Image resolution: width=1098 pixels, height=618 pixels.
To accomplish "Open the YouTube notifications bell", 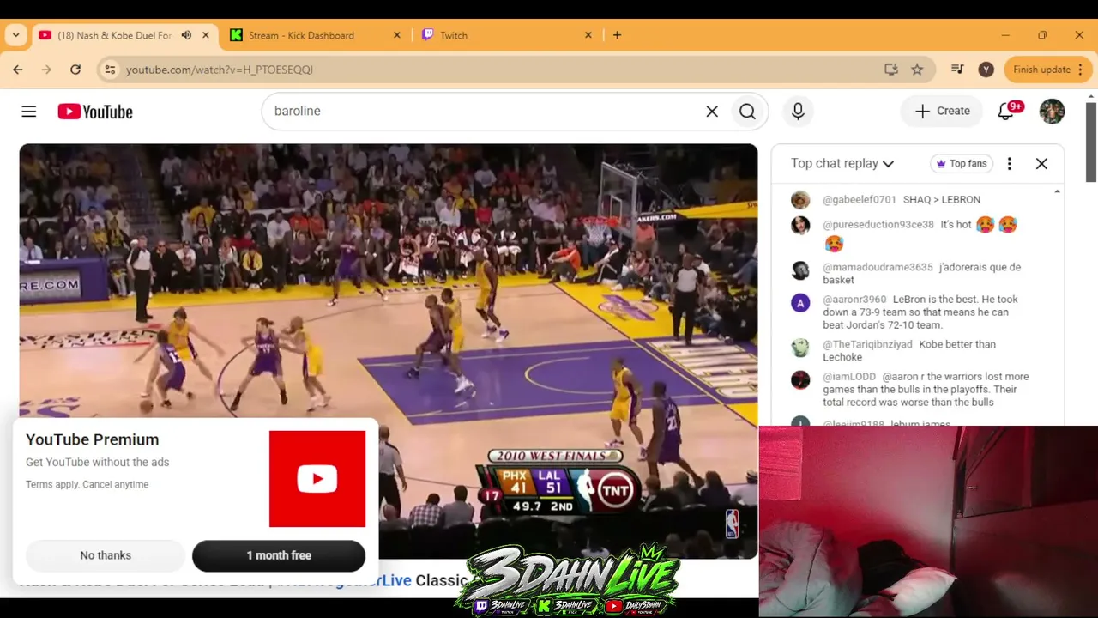I will click(1006, 112).
